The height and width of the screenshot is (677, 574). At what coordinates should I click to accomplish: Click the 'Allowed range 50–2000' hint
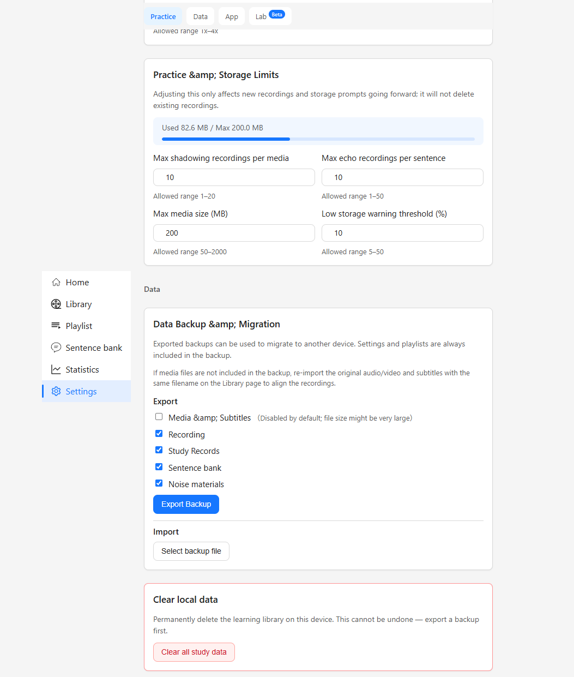click(x=190, y=251)
